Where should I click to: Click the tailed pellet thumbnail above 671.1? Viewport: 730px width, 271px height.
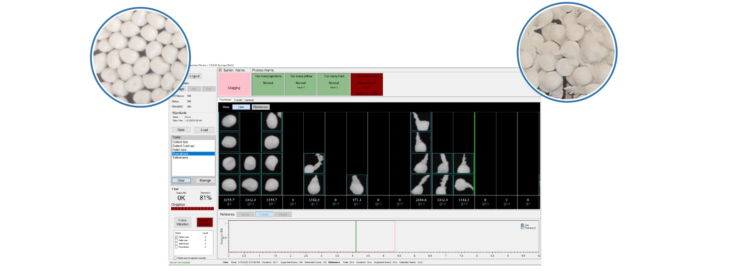click(357, 185)
